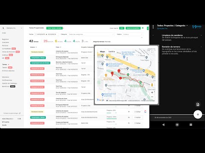Expand the Limpieza de senderos entry arrow
Image resolution: width=205 pixels, height=153 pixels.
click(201, 35)
